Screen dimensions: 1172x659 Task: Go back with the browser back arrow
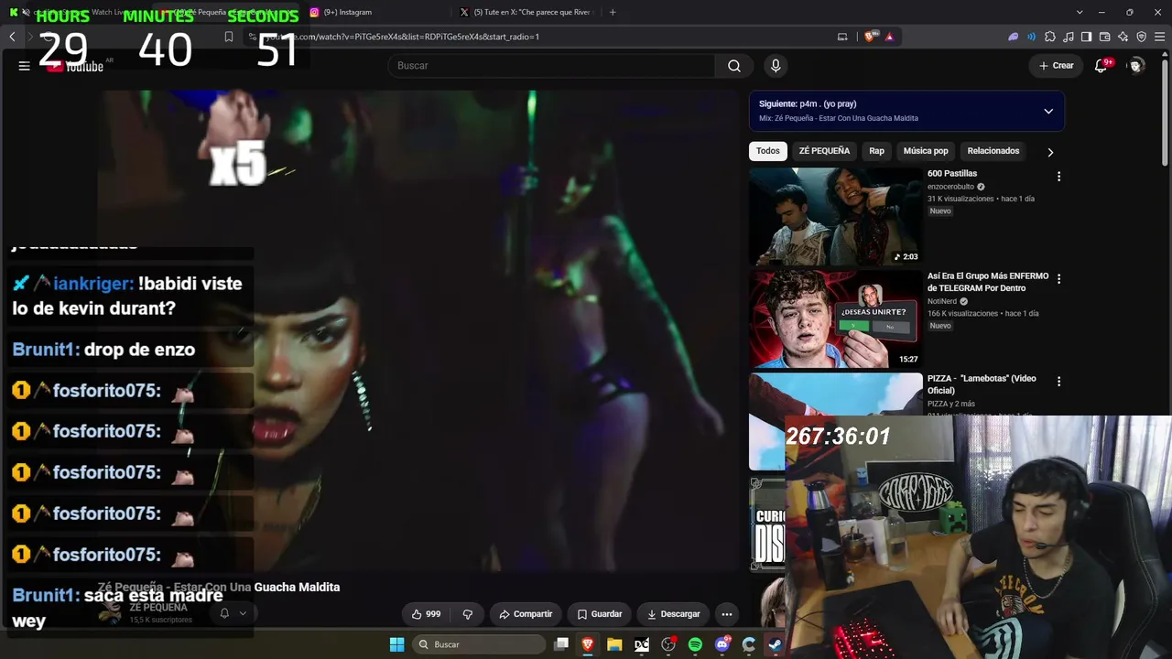pos(12,37)
